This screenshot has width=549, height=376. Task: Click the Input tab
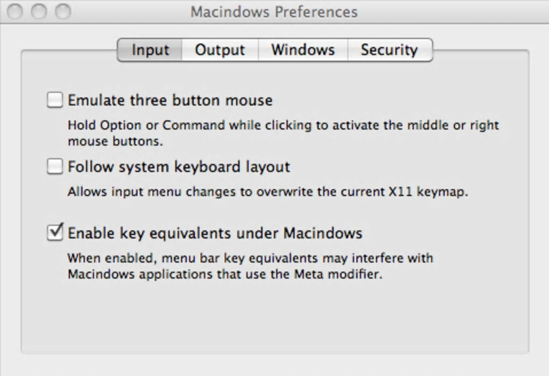tap(150, 50)
